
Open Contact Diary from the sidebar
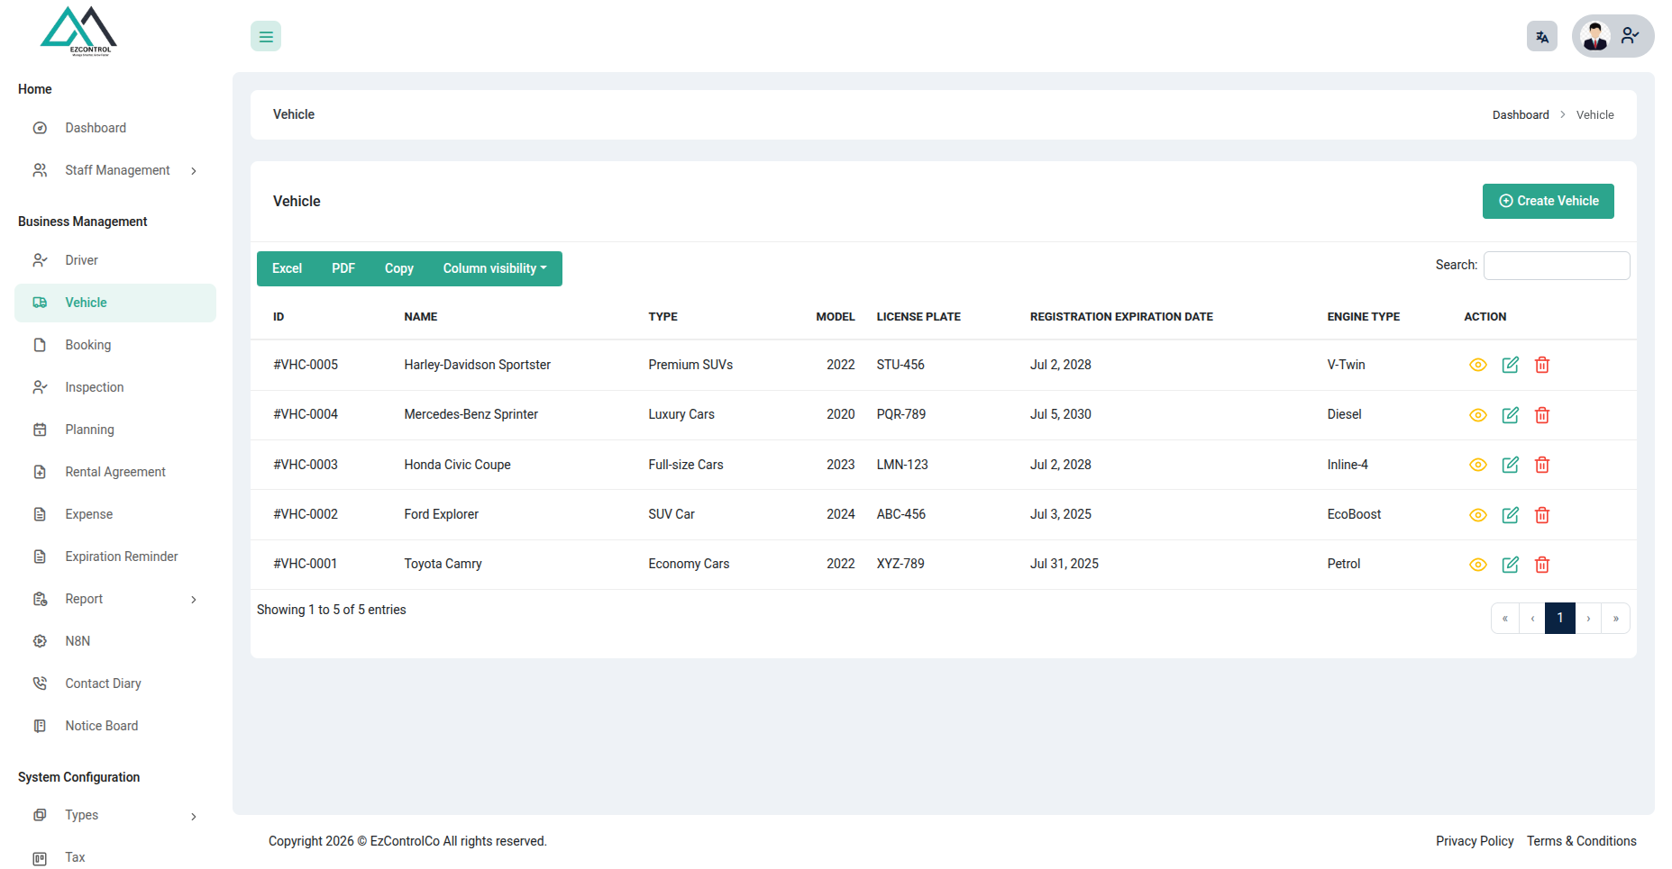pyautogui.click(x=115, y=683)
